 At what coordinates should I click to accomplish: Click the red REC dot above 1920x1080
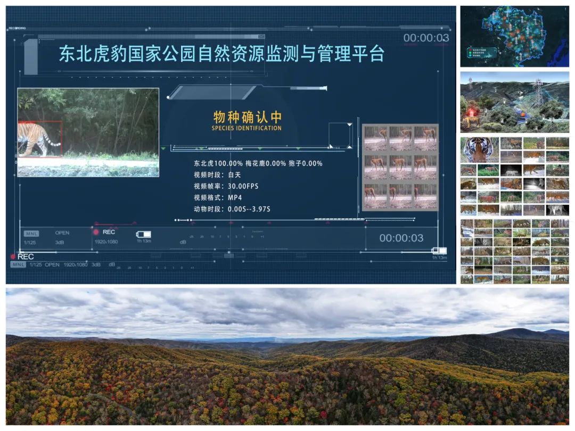(96, 232)
